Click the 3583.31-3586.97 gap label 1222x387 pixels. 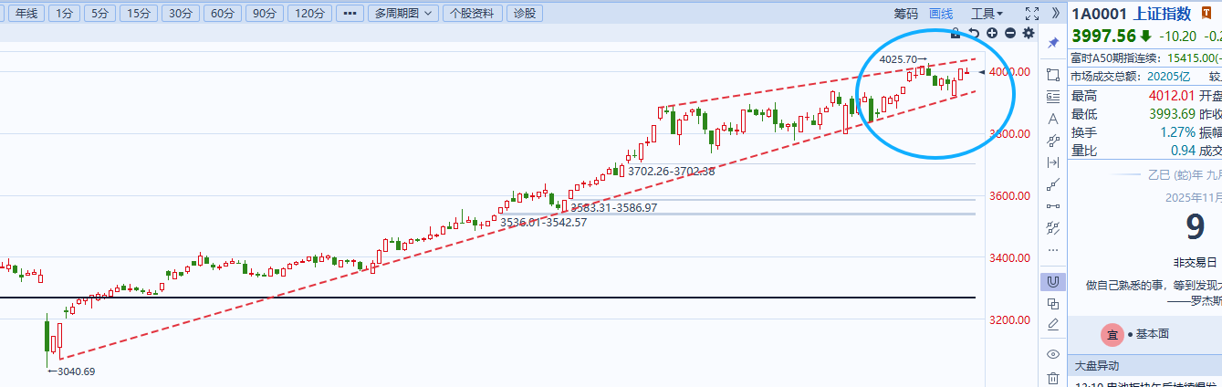[x=614, y=207]
